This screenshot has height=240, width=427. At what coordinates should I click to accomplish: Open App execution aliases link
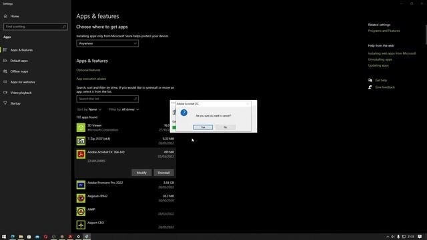(x=91, y=79)
